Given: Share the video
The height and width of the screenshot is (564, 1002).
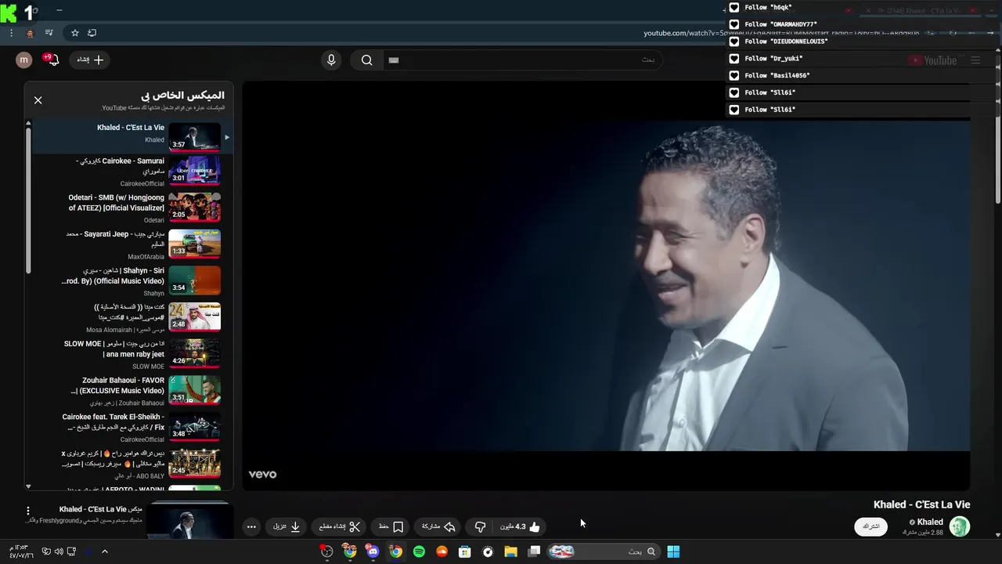Looking at the screenshot, I should click(438, 527).
